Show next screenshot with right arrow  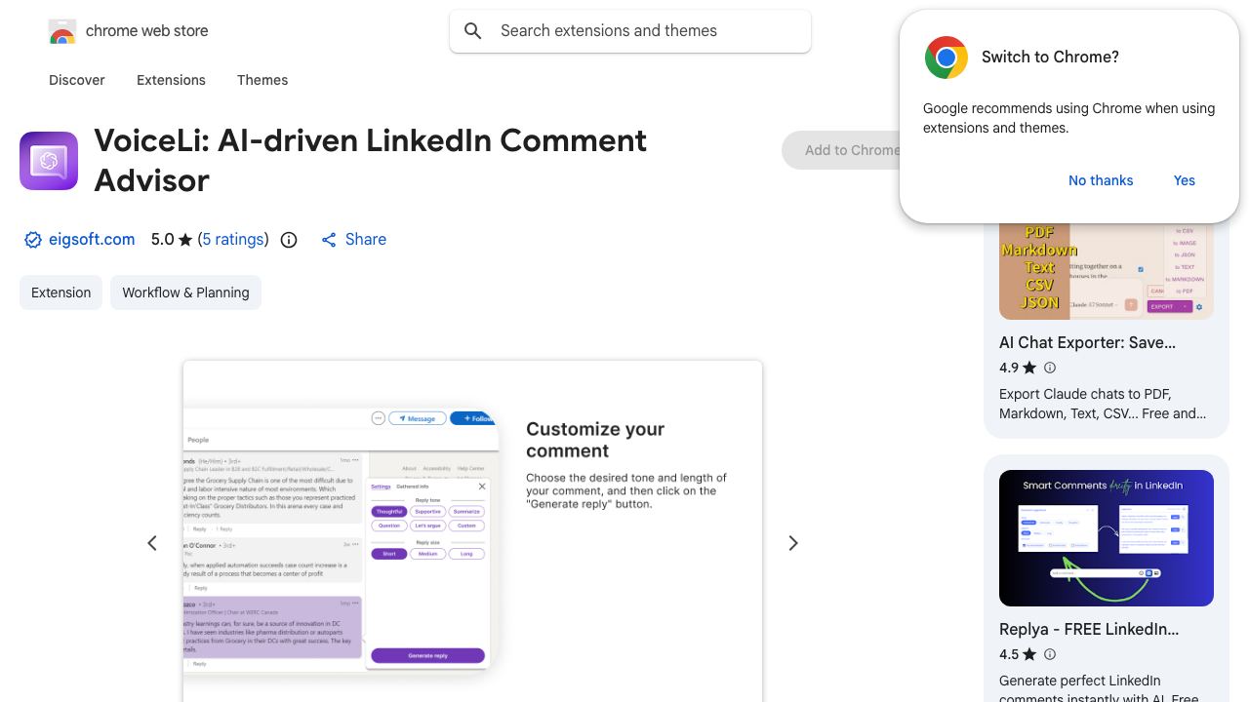pos(793,543)
